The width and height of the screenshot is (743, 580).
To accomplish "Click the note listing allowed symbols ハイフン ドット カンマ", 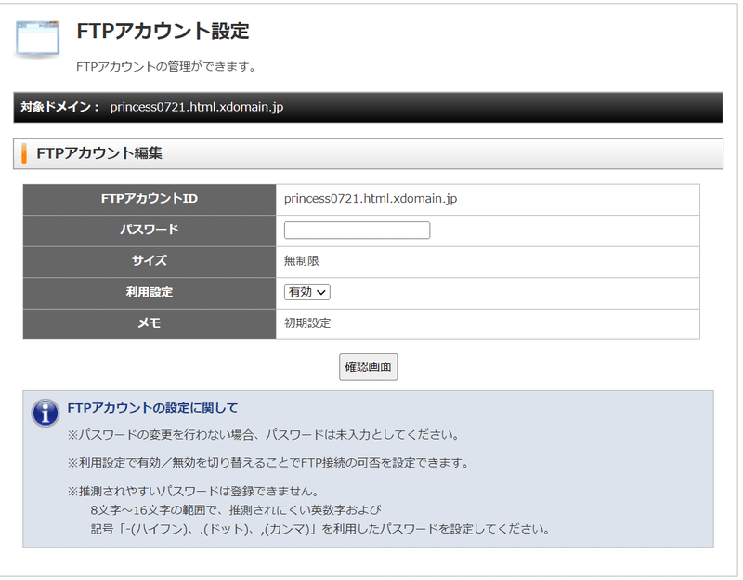I will [x=320, y=529].
